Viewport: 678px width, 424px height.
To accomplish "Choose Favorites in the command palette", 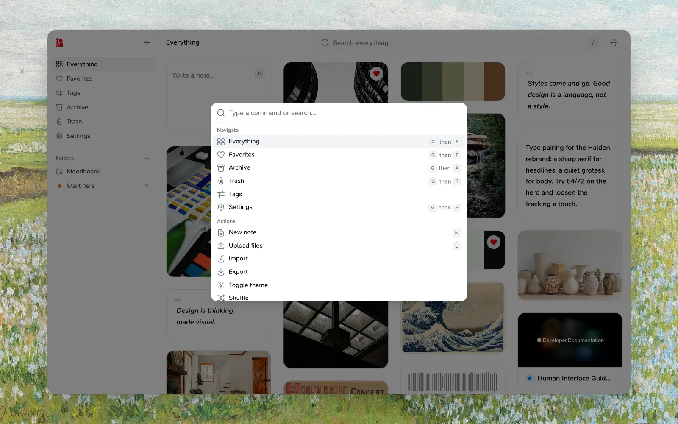I will tap(339, 155).
